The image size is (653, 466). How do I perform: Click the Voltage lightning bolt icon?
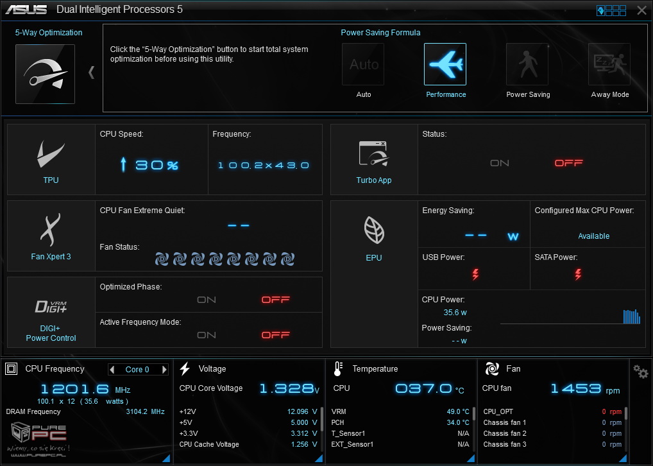[x=185, y=368]
